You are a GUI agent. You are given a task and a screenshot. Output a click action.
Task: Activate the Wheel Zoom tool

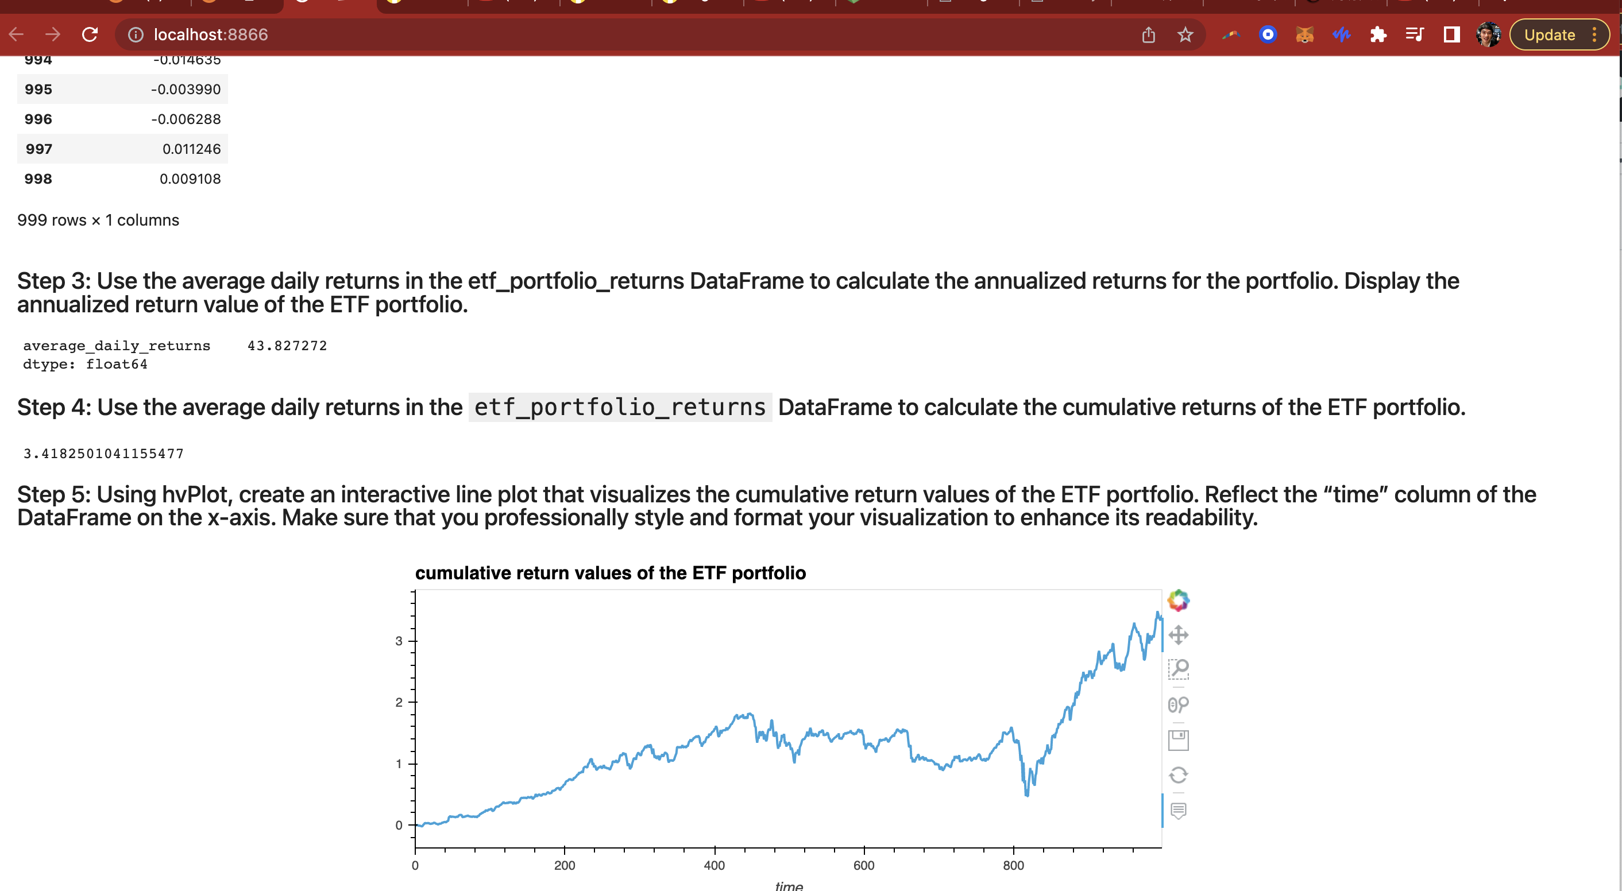(x=1178, y=705)
